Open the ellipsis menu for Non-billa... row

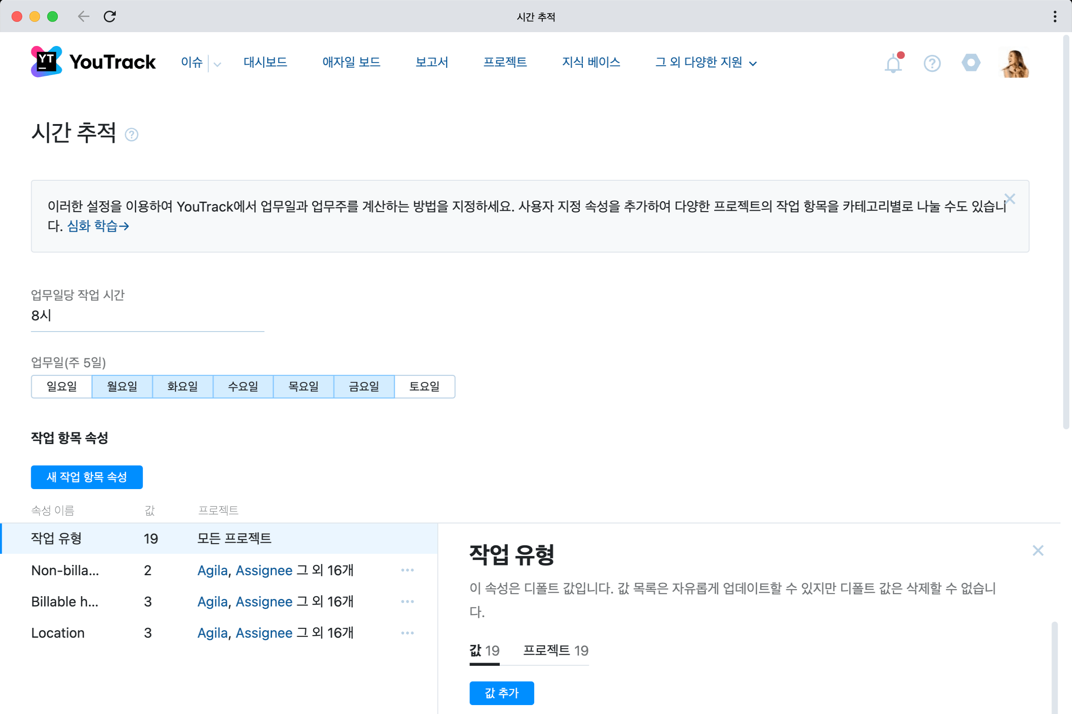point(407,570)
